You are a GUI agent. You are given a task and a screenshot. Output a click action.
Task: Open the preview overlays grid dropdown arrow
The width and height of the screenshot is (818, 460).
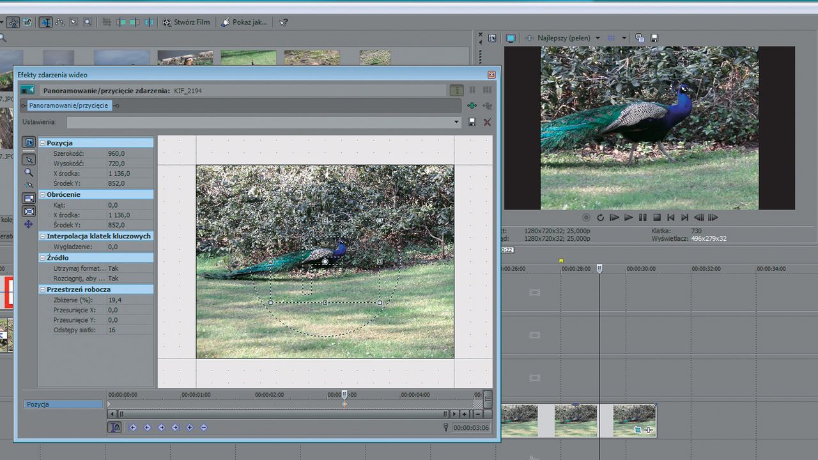tap(624, 38)
